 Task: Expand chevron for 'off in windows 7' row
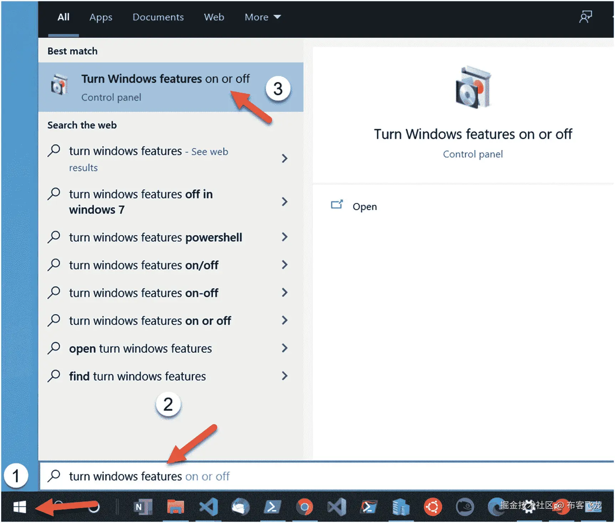point(285,202)
